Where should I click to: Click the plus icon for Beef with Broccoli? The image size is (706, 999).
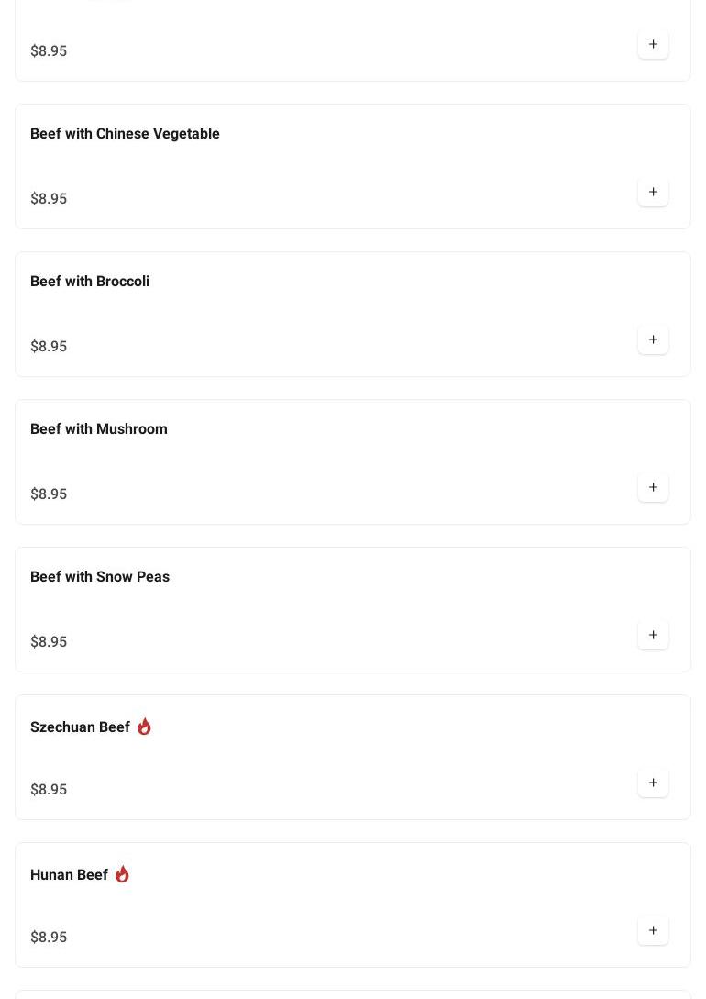653,339
